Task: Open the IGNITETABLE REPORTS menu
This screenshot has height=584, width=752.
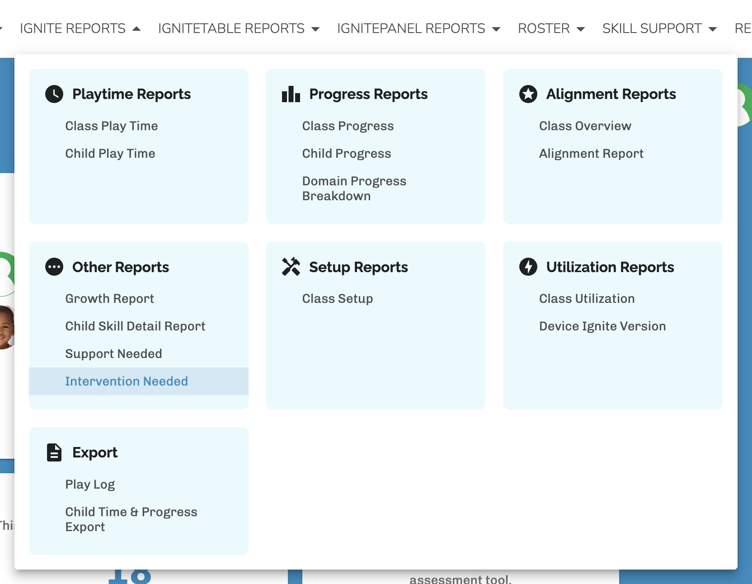Action: (231, 28)
